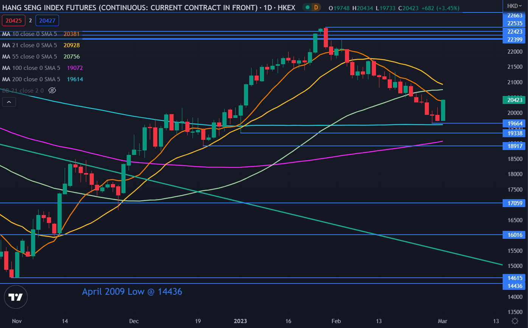Click the 17059 price label
This screenshot has height=328, width=528.
tap(515, 203)
